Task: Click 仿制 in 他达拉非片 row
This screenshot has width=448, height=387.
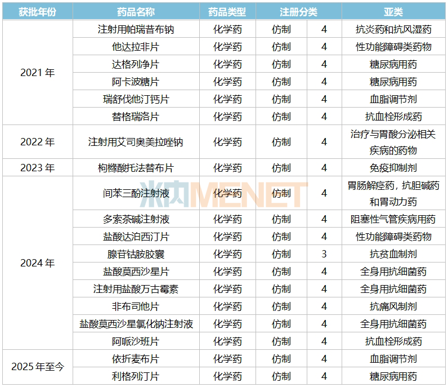Action: [x=281, y=47]
